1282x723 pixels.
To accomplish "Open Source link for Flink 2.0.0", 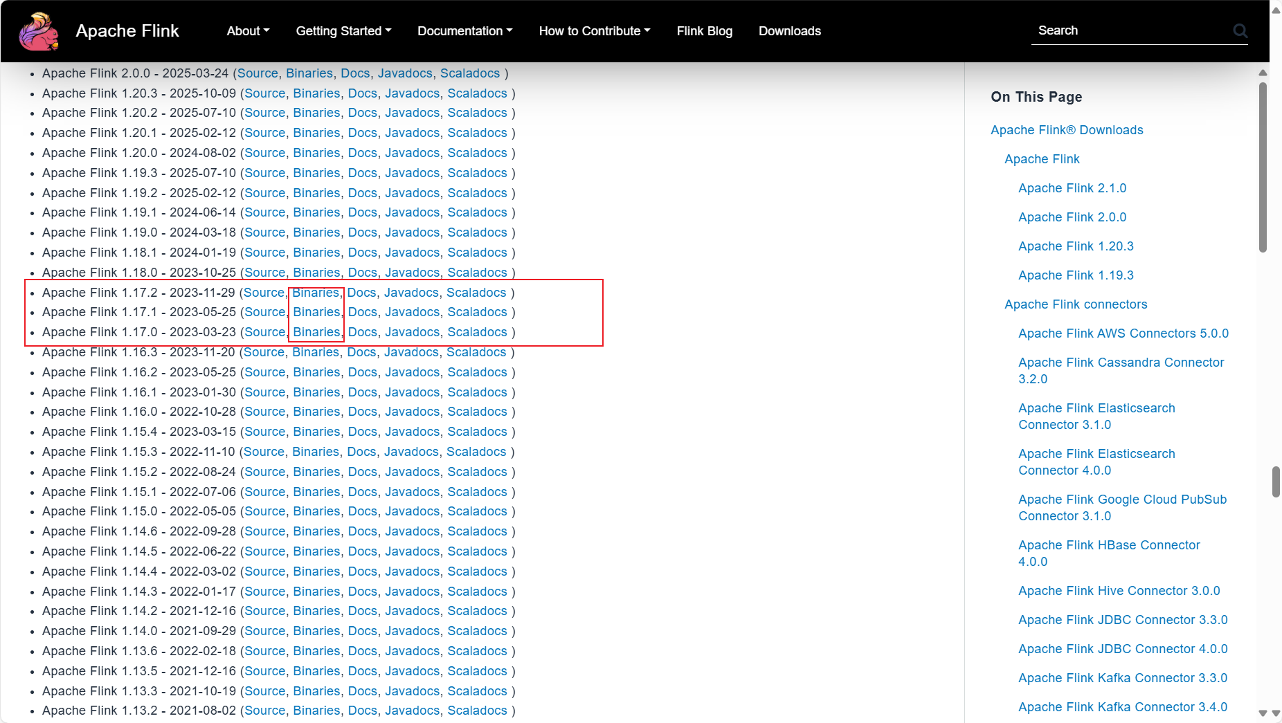I will (x=258, y=73).
